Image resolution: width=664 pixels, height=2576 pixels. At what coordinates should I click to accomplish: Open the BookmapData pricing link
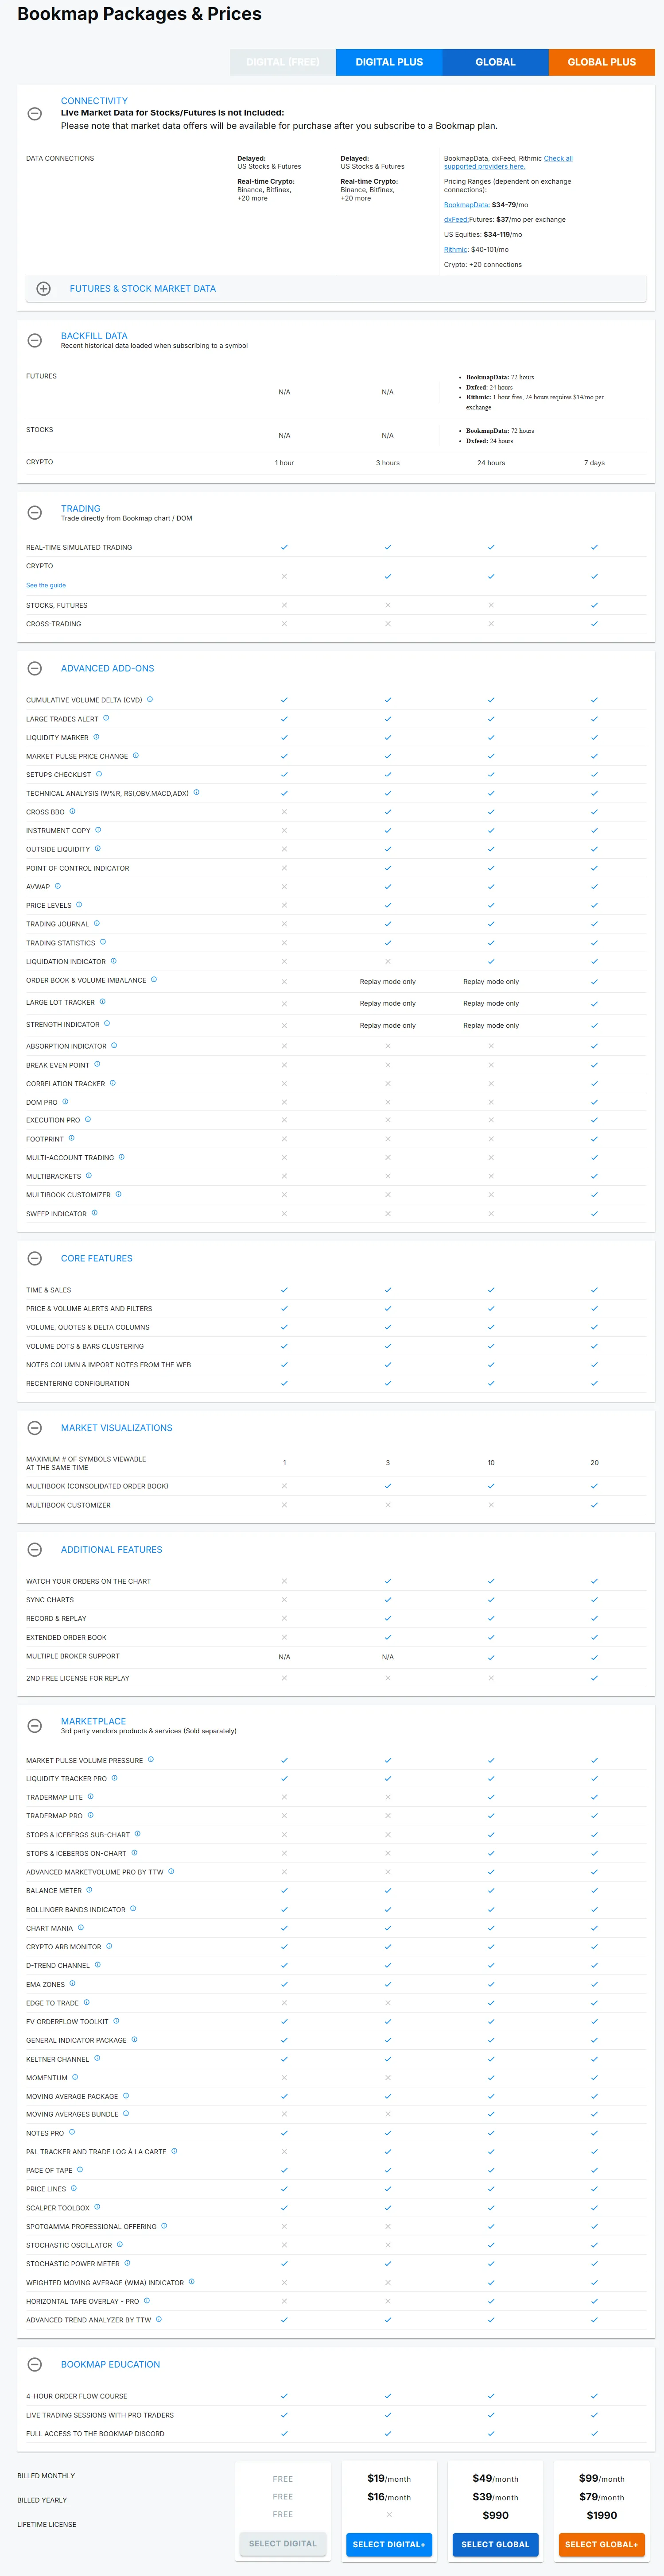pos(467,205)
